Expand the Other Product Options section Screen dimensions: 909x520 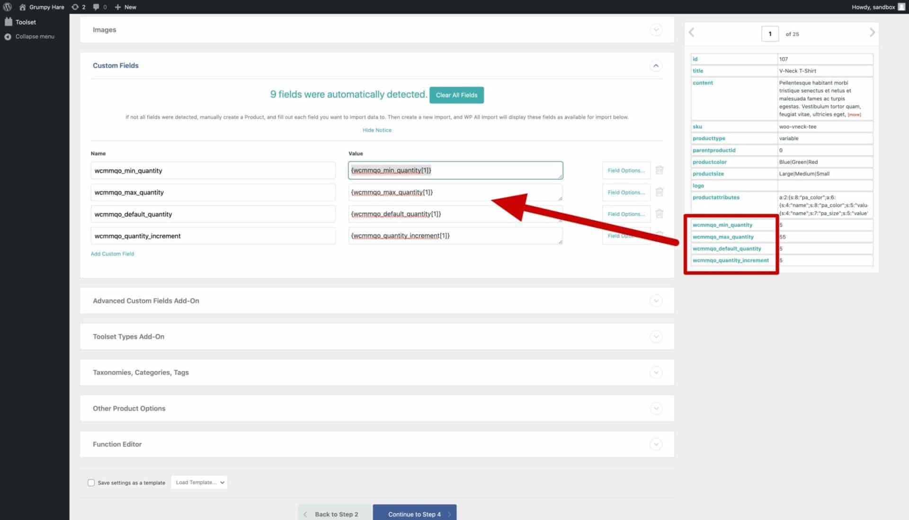click(656, 408)
